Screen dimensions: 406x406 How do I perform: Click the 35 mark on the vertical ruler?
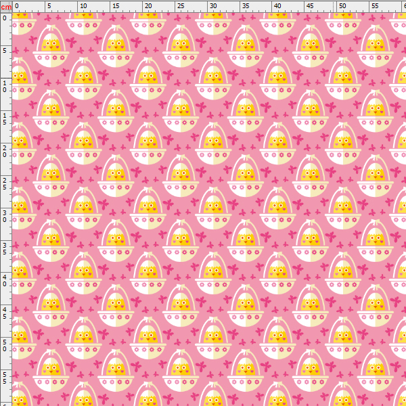(5, 248)
